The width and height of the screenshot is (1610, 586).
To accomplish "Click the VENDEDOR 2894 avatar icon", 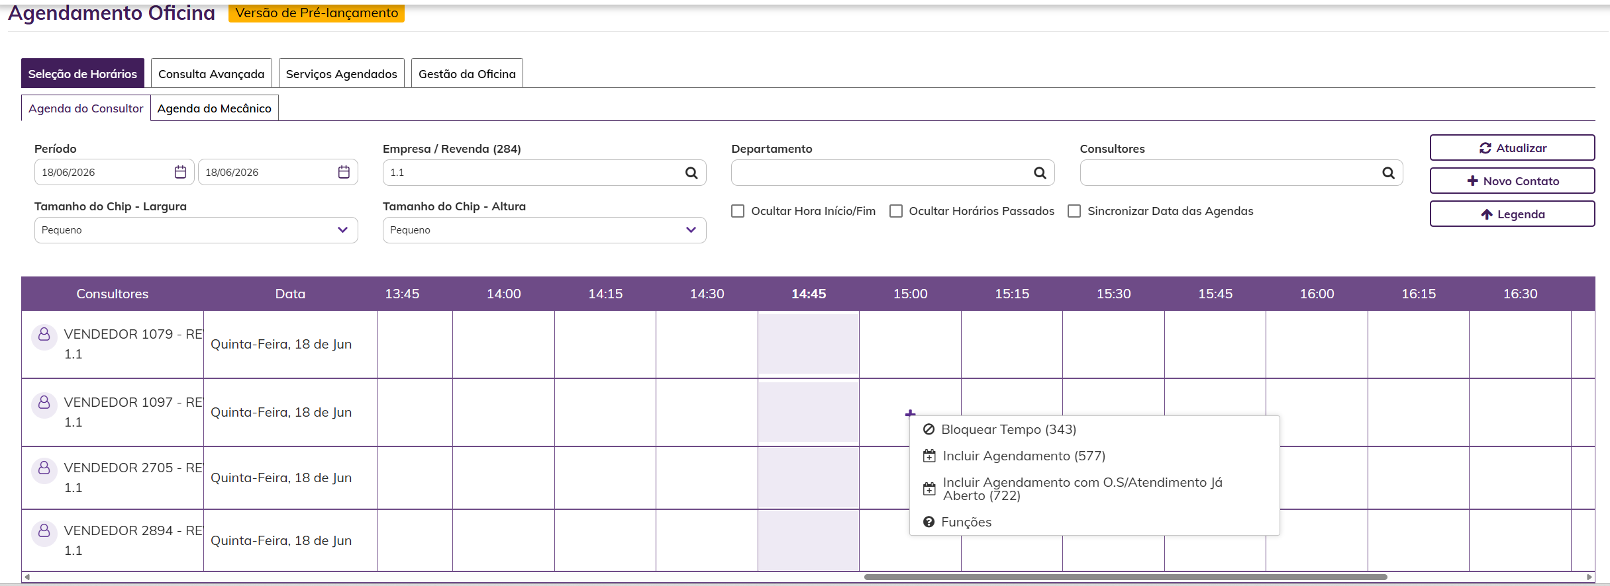I will click(44, 530).
